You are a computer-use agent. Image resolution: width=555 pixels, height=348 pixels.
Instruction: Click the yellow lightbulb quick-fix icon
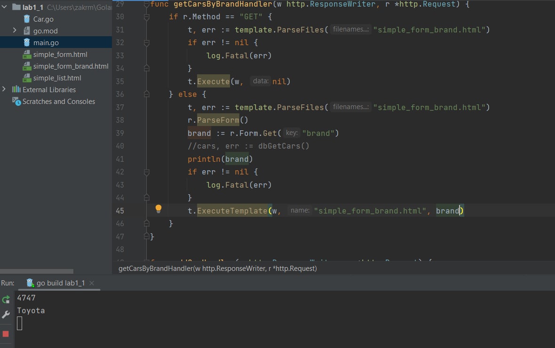click(x=158, y=209)
